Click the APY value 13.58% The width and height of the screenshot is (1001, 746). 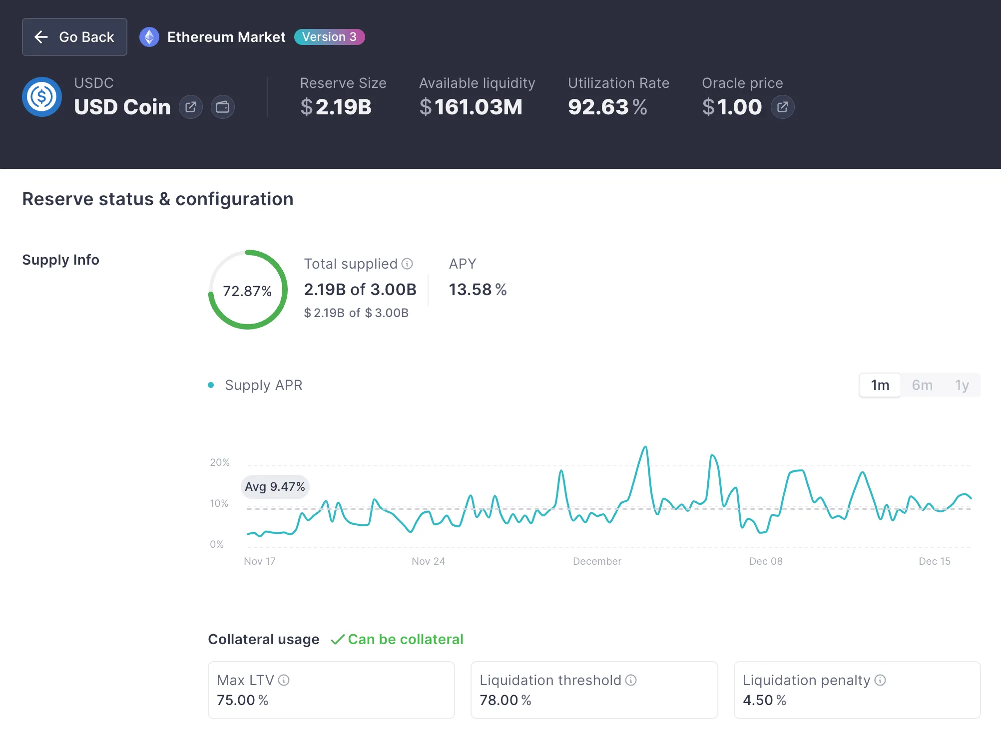478,290
